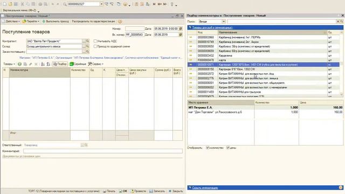345x194 pixels.
Task: Click the search text field in Подбор window
Action: 281,22
